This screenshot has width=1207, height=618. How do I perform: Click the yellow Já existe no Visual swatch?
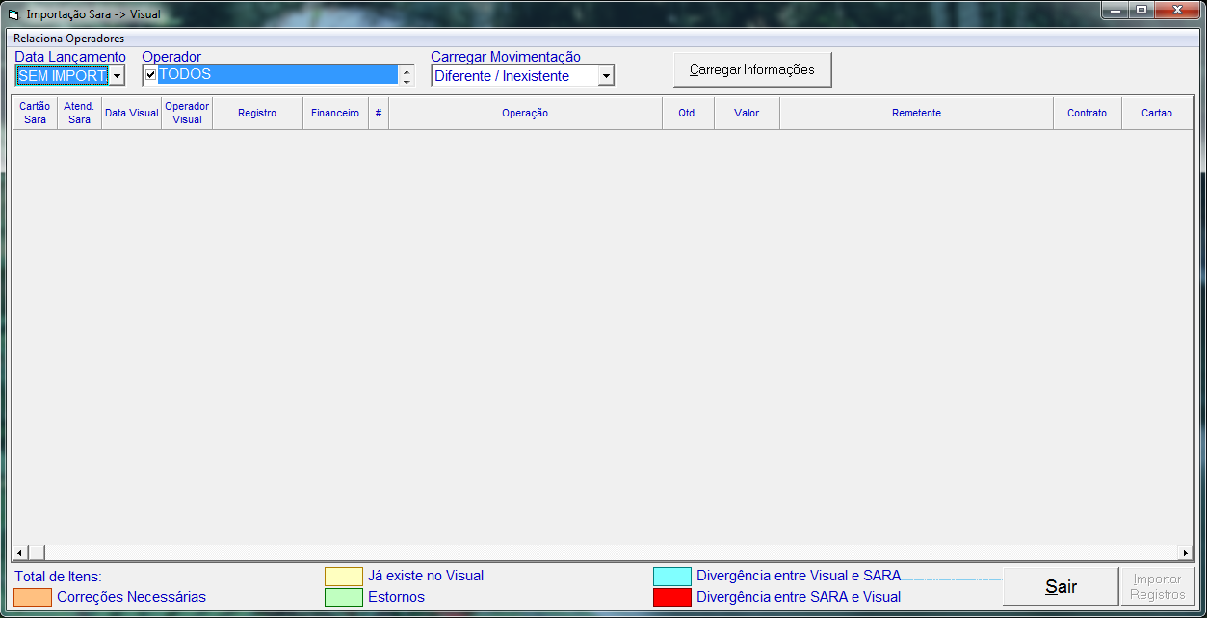point(344,576)
